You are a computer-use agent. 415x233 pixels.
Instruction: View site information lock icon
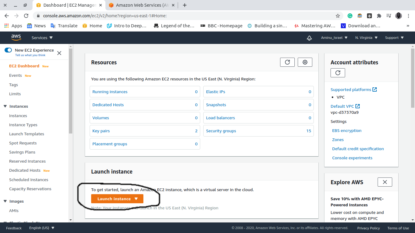pos(38,16)
